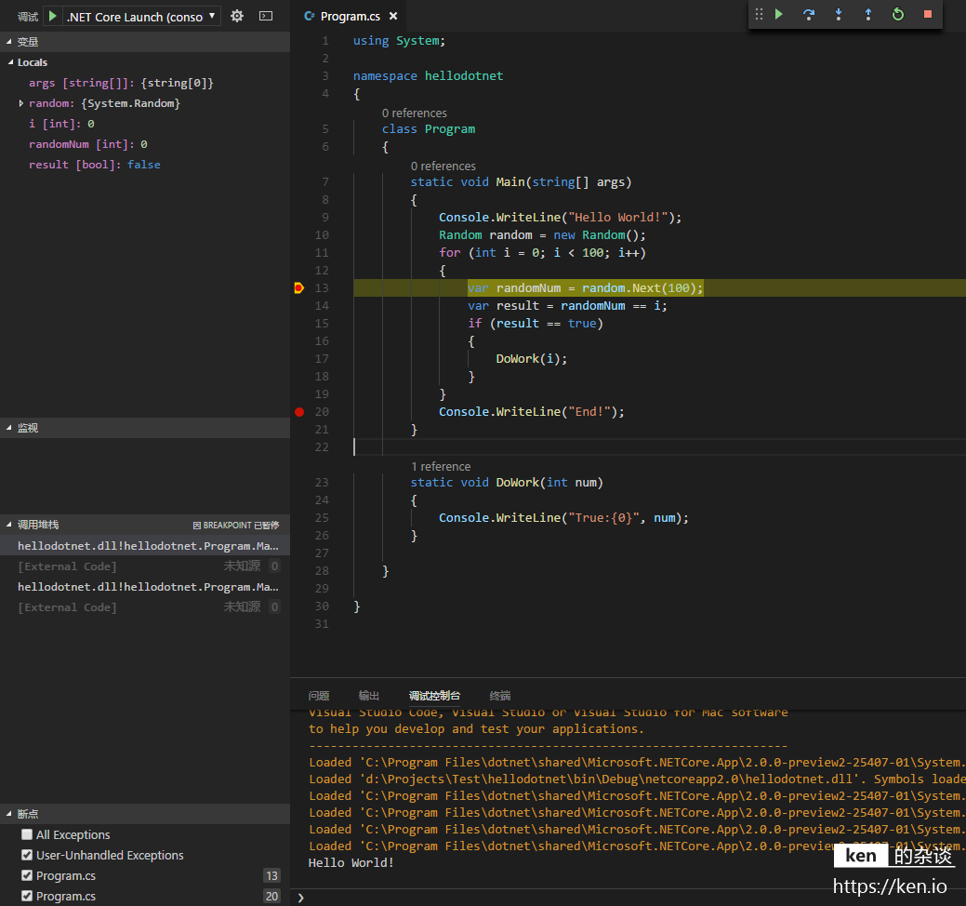Collapse the 断点 breakpoints section
Image resolution: width=966 pixels, height=906 pixels.
145,814
